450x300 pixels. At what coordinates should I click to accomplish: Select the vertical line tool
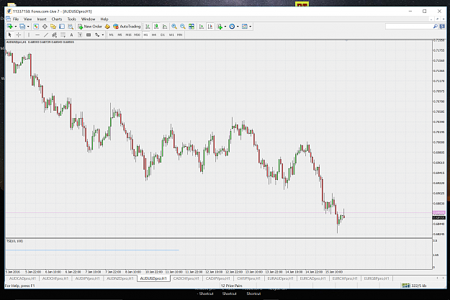[x=29, y=35]
